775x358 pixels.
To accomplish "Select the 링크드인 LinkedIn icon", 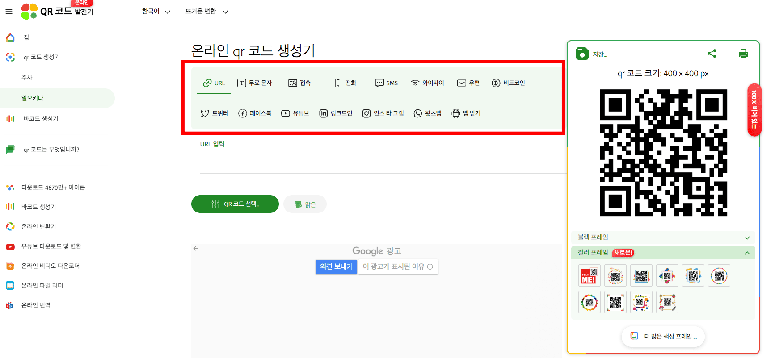I will [324, 113].
